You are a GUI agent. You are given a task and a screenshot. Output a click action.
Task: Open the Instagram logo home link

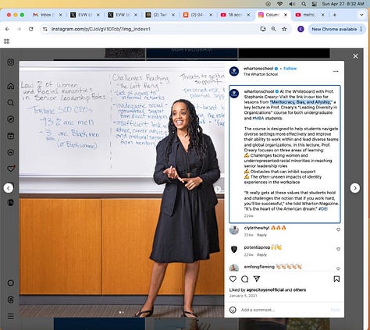point(11,62)
